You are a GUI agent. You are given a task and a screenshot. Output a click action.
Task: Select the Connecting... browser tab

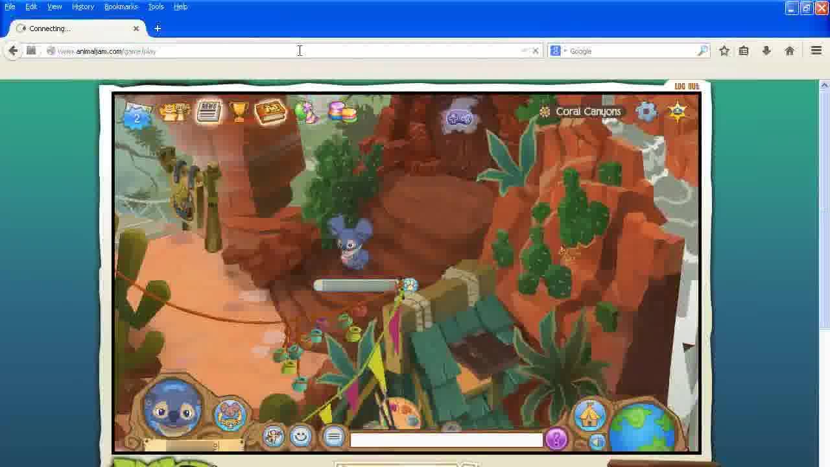point(78,29)
